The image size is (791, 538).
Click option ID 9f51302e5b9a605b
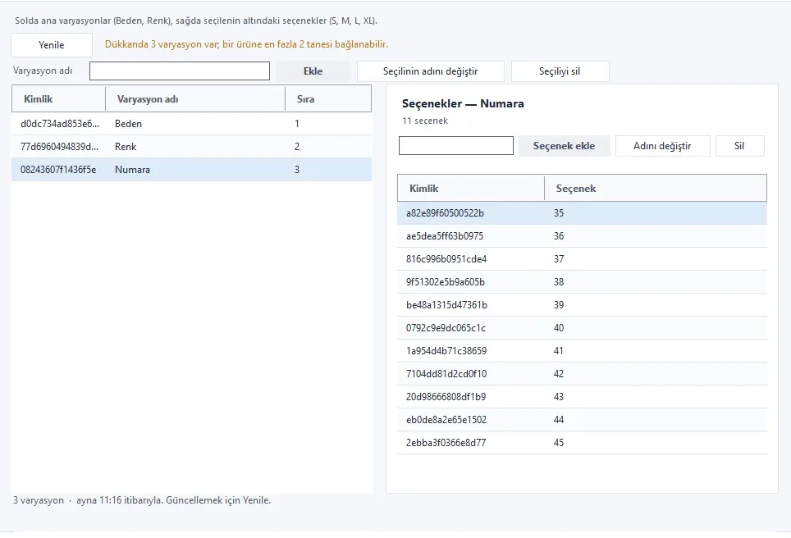click(446, 282)
